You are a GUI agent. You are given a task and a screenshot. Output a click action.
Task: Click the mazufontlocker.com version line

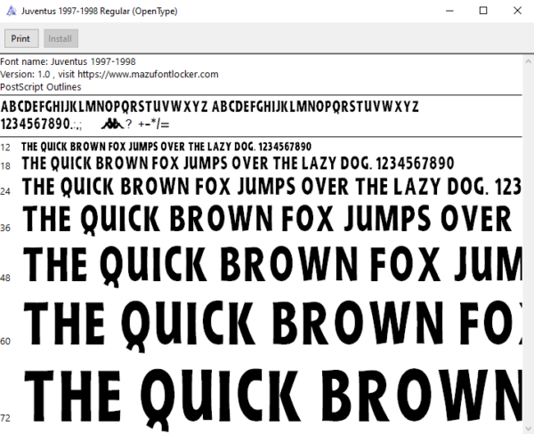click(x=109, y=74)
